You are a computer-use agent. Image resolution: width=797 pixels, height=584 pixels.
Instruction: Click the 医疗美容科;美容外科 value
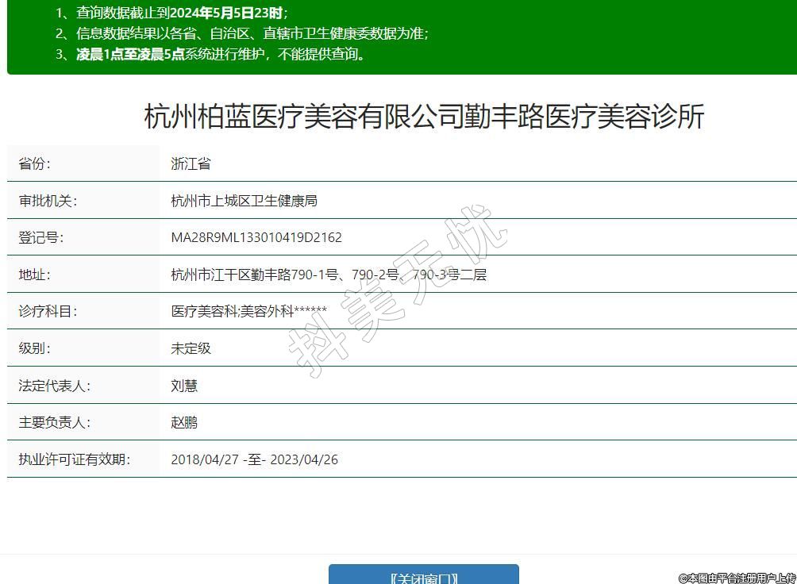coord(248,311)
